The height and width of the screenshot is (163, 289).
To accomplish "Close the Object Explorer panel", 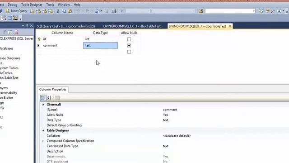I will tap(31, 26).
